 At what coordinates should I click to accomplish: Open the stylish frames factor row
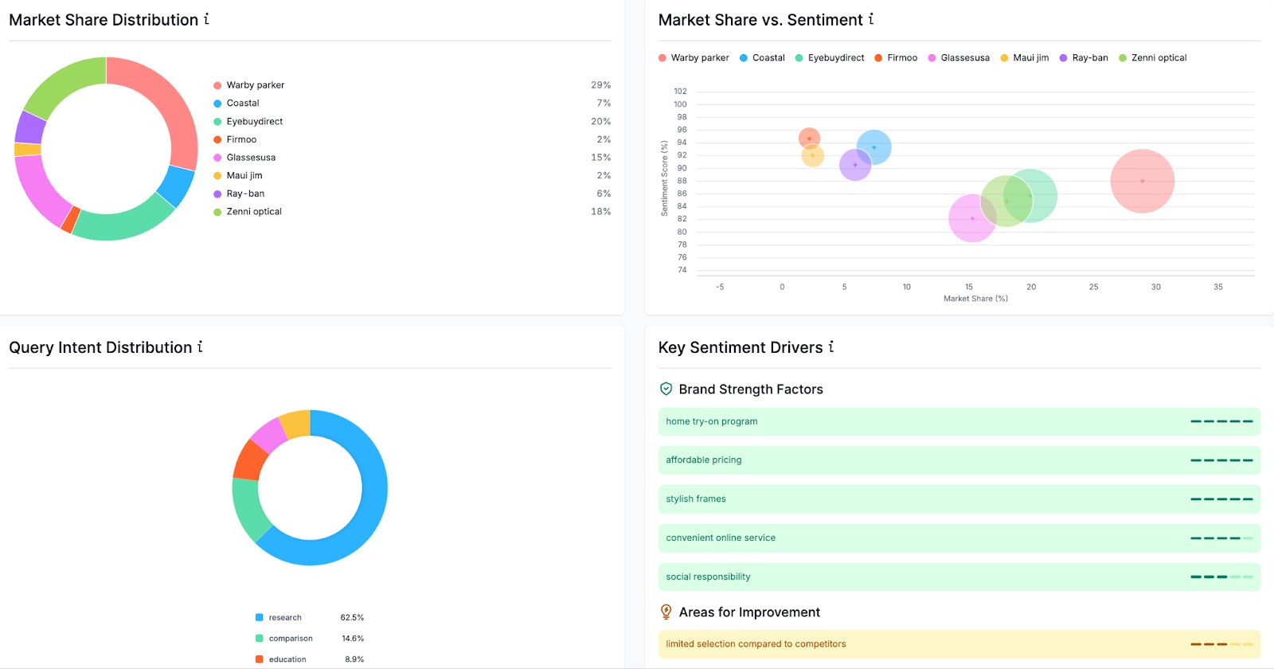pyautogui.click(x=959, y=499)
